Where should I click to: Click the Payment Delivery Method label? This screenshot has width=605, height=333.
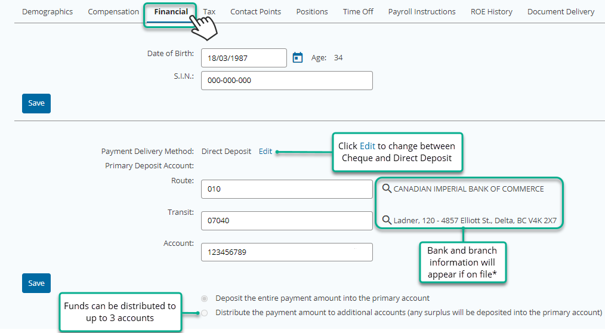pyautogui.click(x=147, y=151)
